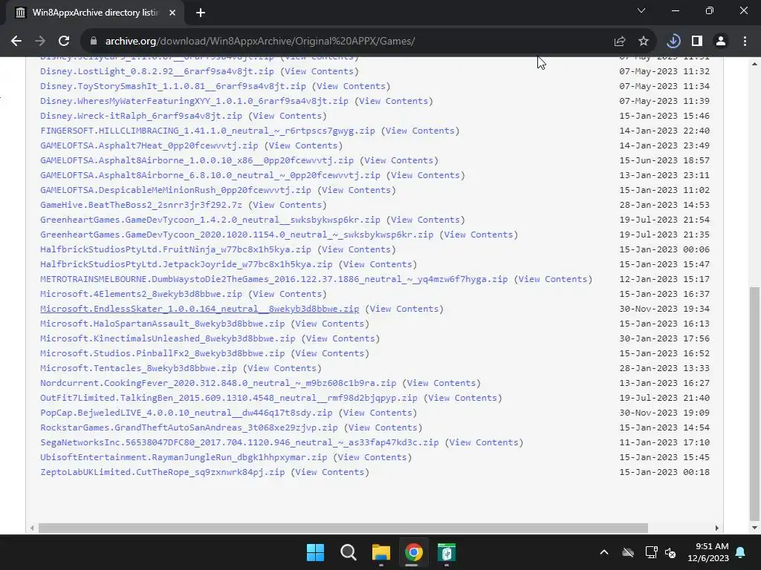Open Windows Start menu
761x570 pixels.
point(315,552)
